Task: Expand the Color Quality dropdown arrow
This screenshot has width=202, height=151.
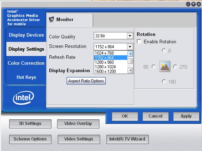Action: click(130, 36)
